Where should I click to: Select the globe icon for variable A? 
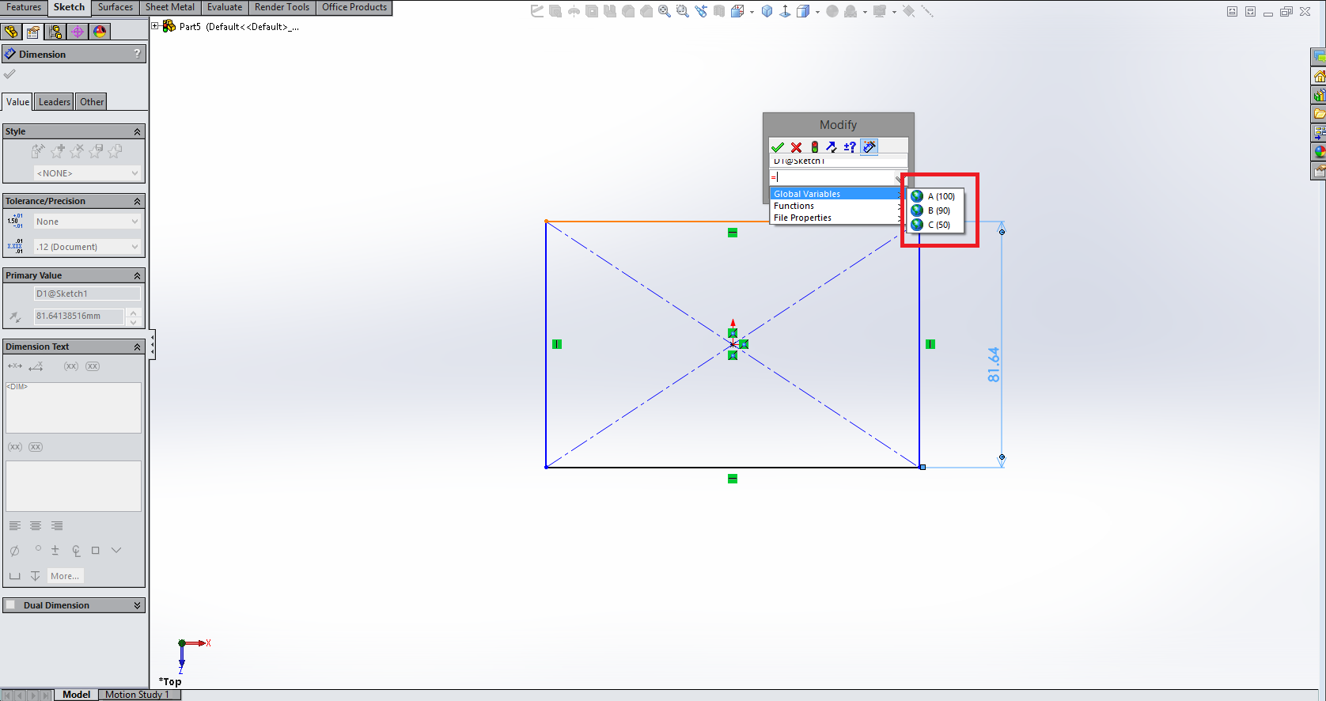click(x=917, y=196)
